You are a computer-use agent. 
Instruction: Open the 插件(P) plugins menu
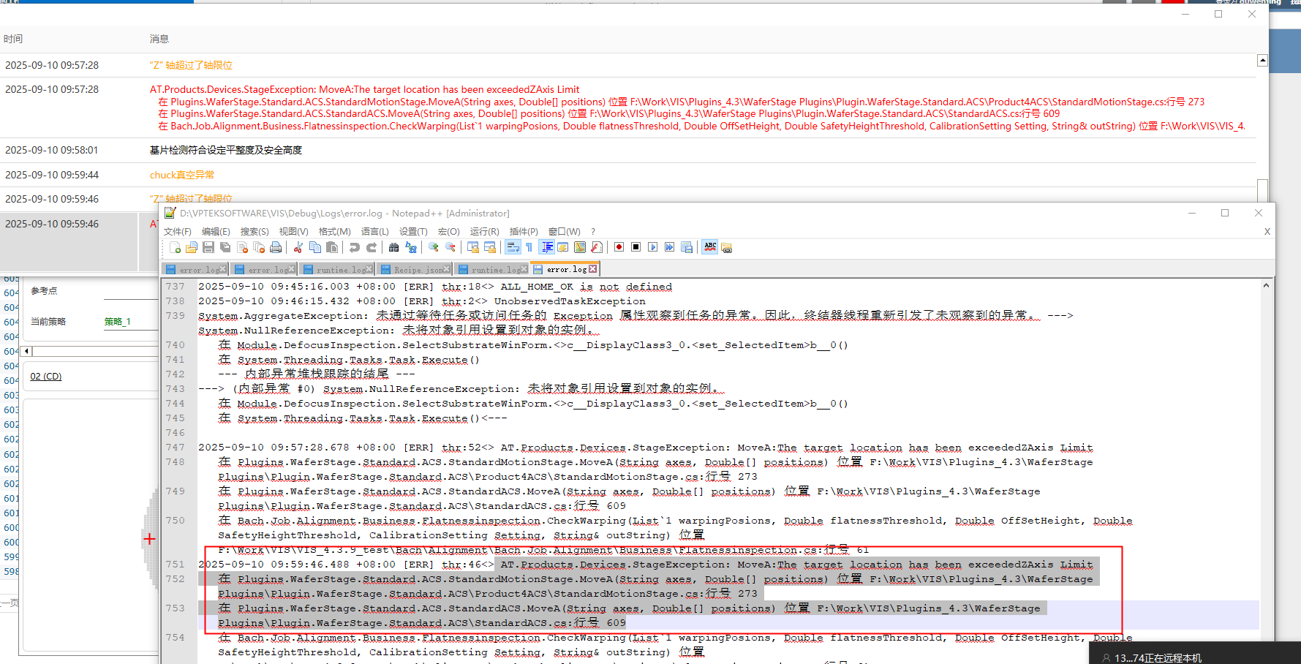pos(524,232)
